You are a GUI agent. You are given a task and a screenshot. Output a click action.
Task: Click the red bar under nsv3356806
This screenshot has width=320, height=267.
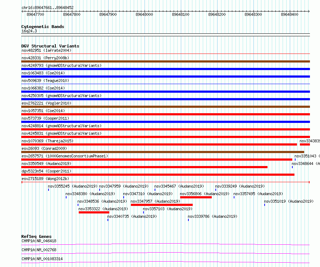coord(196,197)
